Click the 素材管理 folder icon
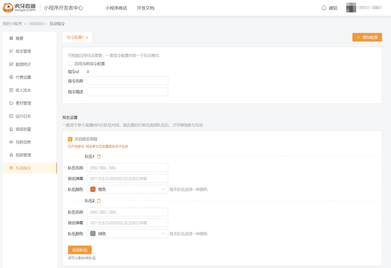This screenshot has height=268, width=391. click(11, 103)
